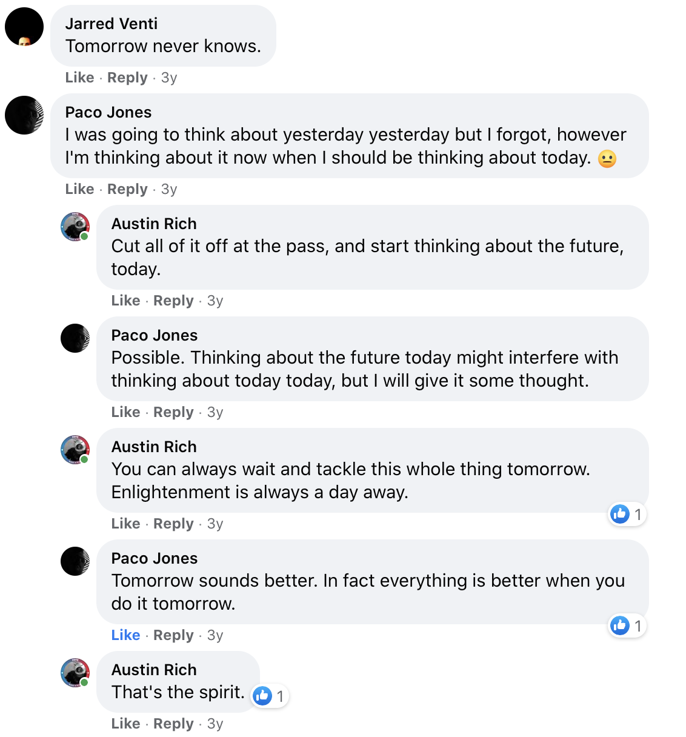The height and width of the screenshot is (737, 686).
Task: Click Paco Jones's avatar beside 'Possible. Thinking' reply
Action: (x=75, y=338)
